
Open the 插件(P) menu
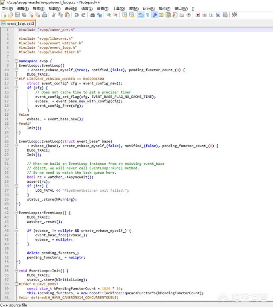point(165,9)
